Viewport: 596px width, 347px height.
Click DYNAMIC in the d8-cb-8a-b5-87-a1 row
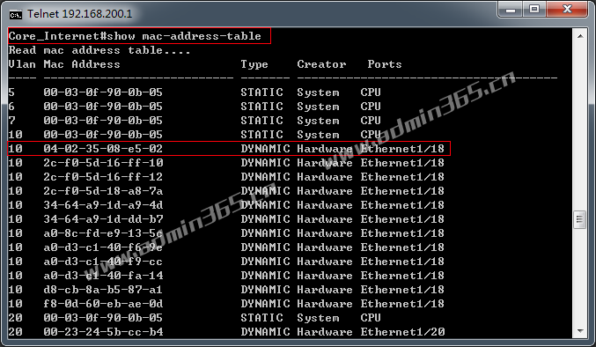(x=265, y=290)
